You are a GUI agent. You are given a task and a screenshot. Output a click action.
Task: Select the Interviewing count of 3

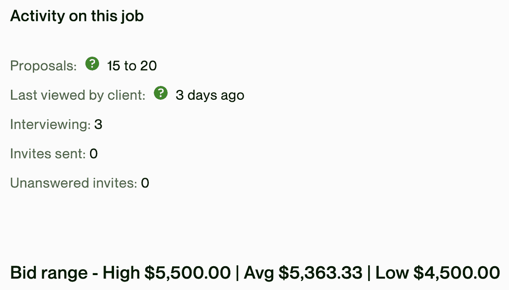99,125
